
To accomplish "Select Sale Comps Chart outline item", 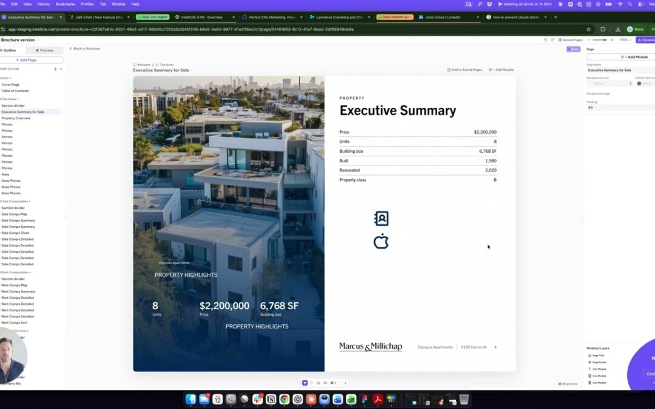I will tap(15, 233).
